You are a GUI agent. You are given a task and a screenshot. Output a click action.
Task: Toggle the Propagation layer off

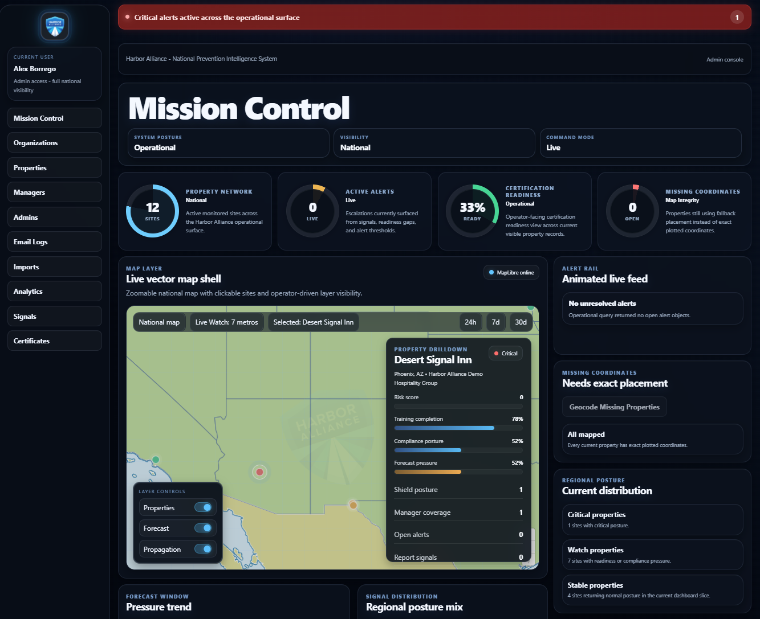(202, 548)
